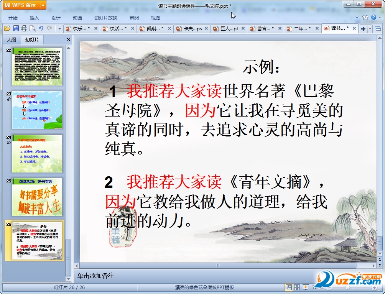Select slide 26 thumbnail 示例
The width and height of the screenshot is (385, 294).
pos(37,240)
